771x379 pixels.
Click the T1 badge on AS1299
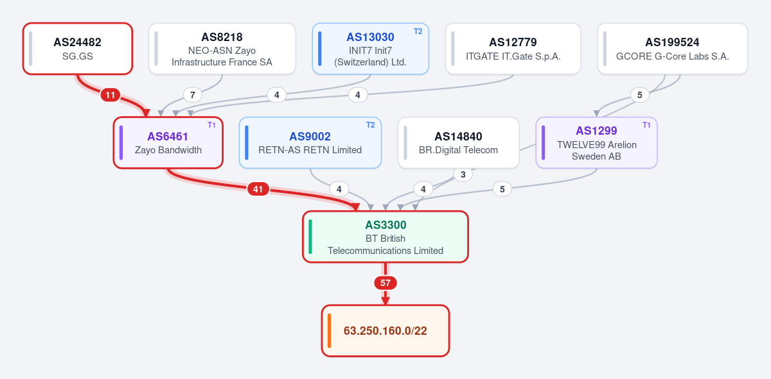646,125
